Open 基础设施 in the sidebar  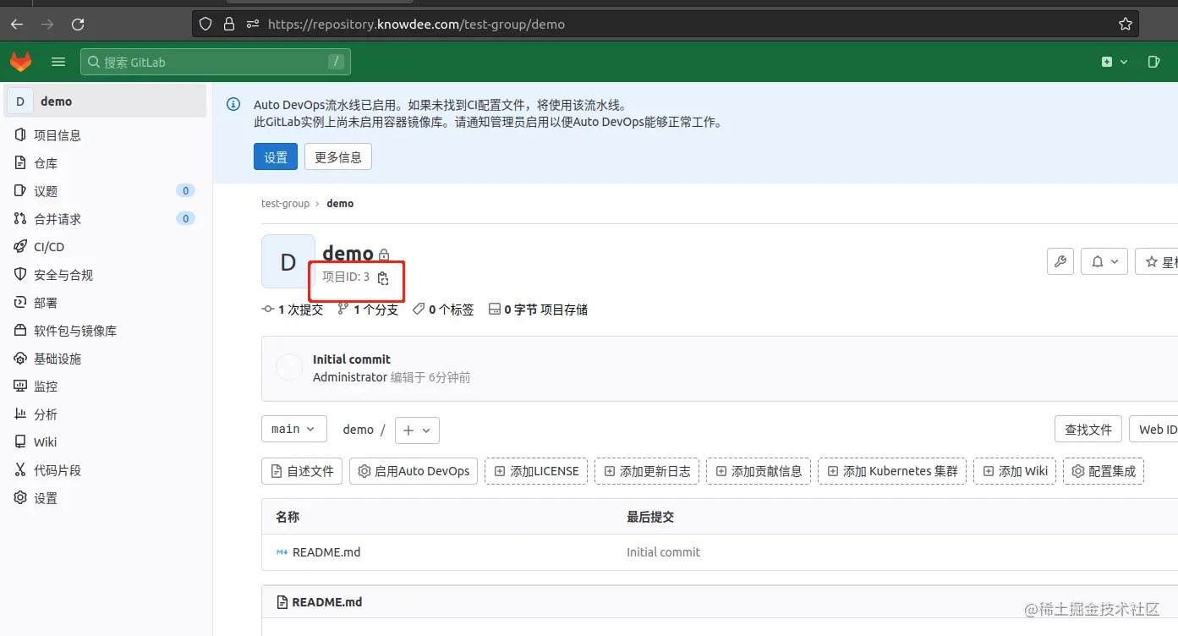click(106, 359)
